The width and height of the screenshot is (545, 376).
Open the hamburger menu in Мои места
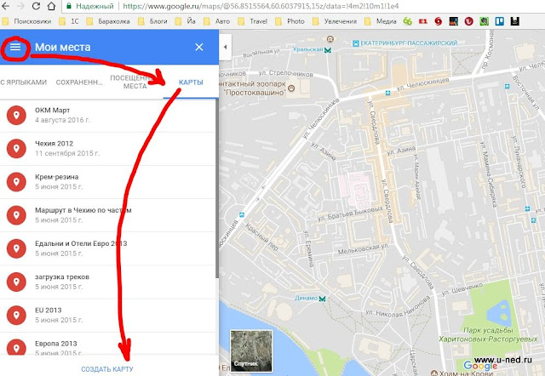click(x=15, y=48)
